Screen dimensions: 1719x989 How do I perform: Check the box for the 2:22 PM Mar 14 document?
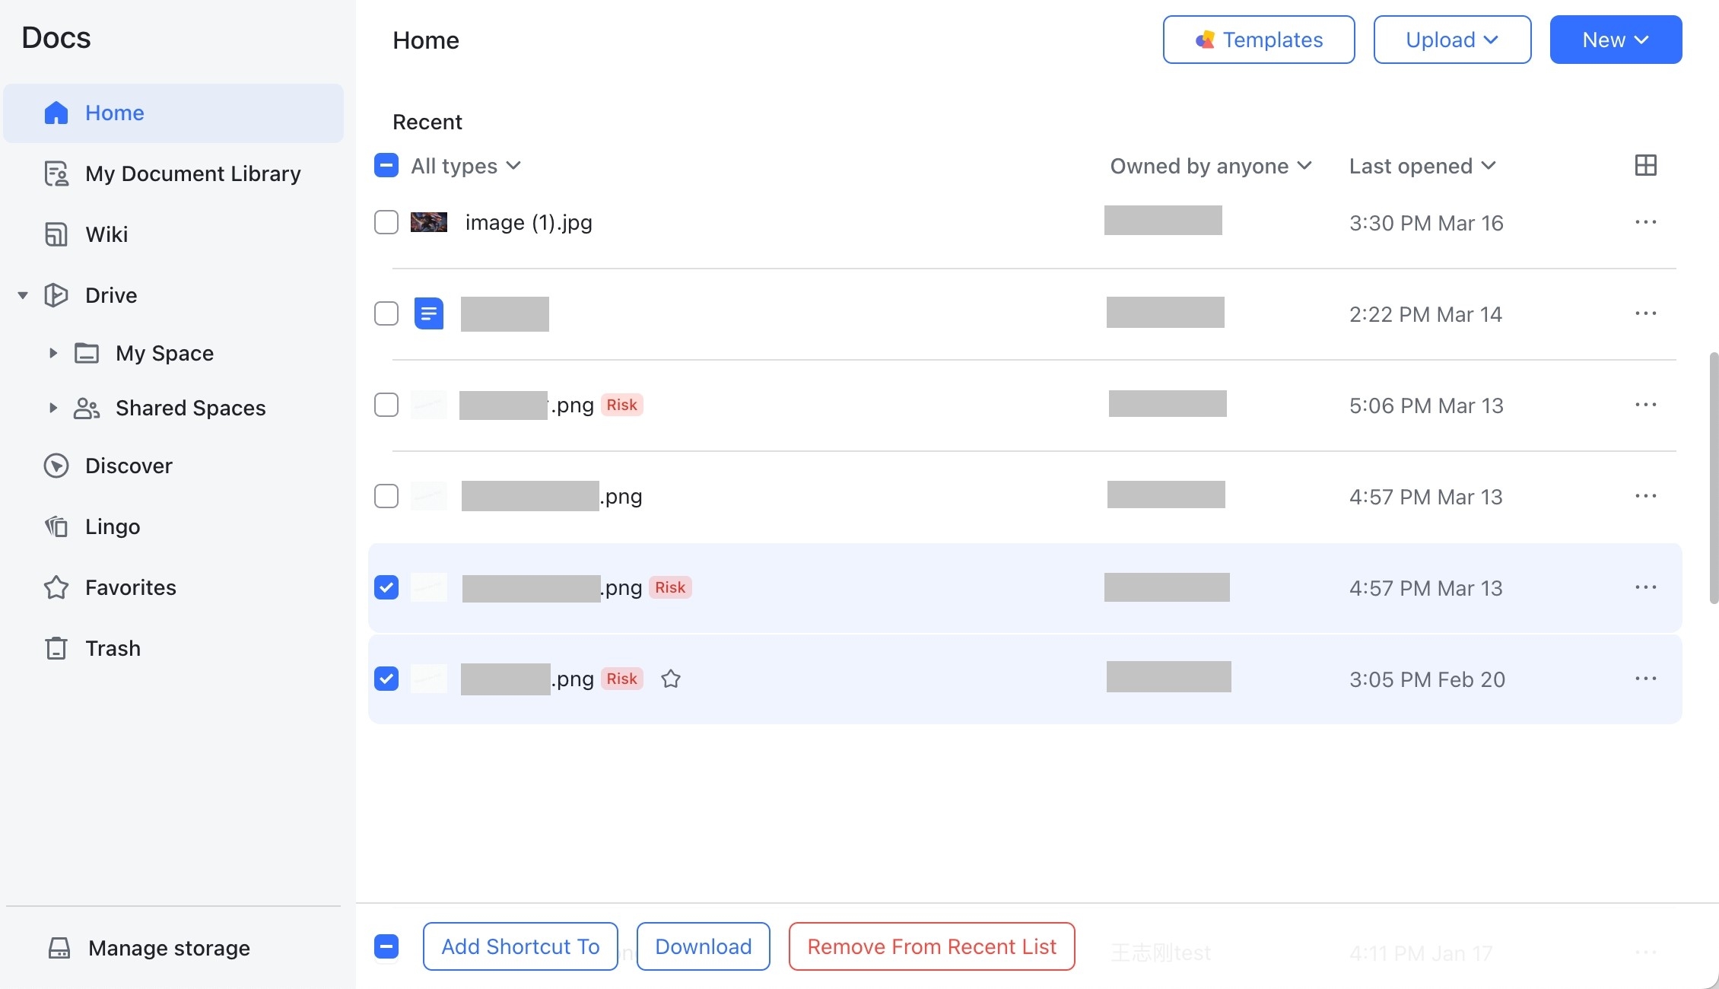click(386, 313)
